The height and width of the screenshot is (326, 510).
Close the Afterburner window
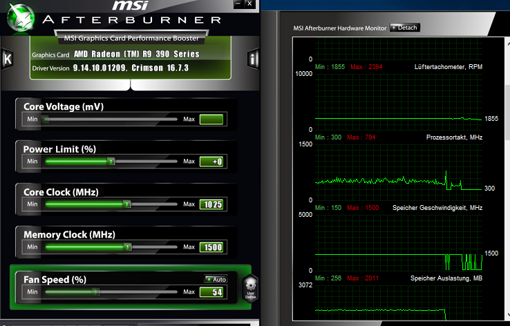(249, 4)
